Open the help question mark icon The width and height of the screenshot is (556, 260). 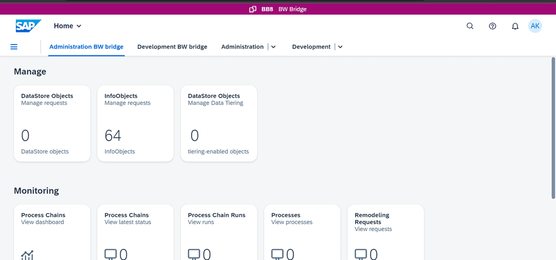point(493,26)
